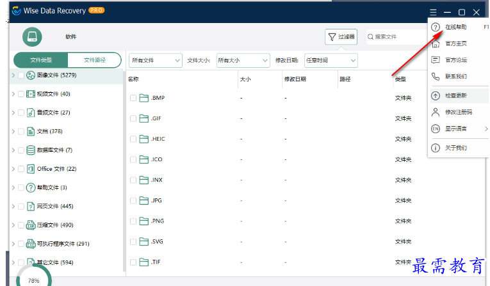Expand the Office 文件 tree node
This screenshot has height=286, width=490.
coord(13,169)
